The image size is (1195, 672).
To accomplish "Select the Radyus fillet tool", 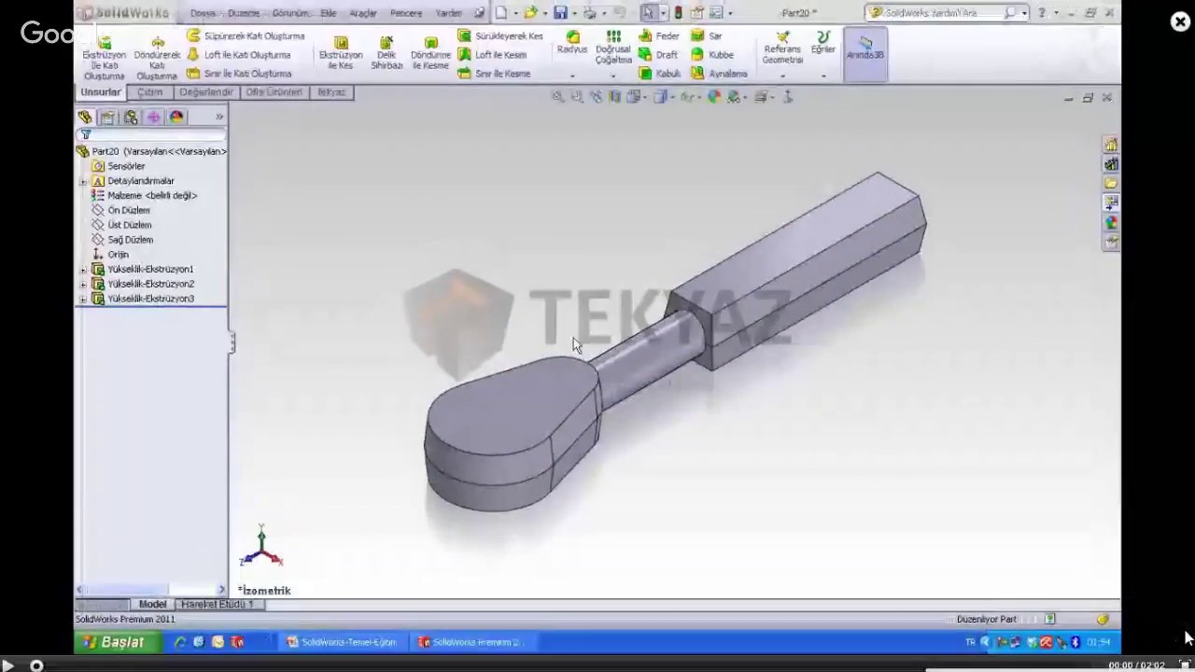I will coord(572,43).
